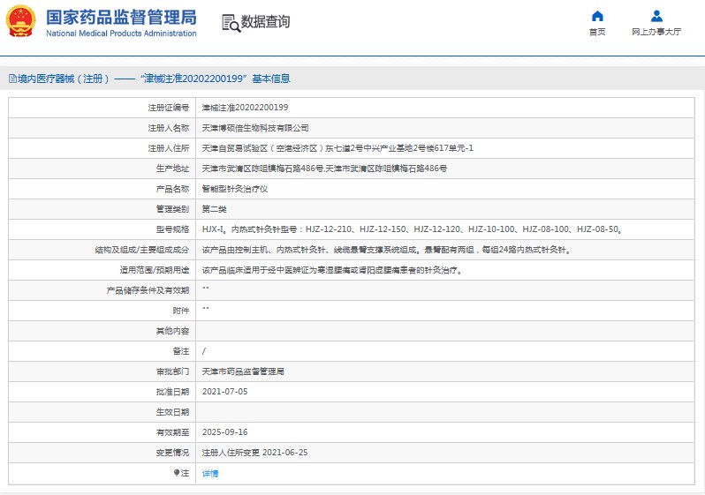Select the 适用范围 description text

click(332, 270)
